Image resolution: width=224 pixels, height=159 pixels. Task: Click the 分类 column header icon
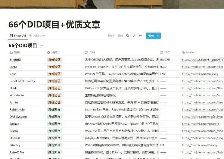coord(49,53)
